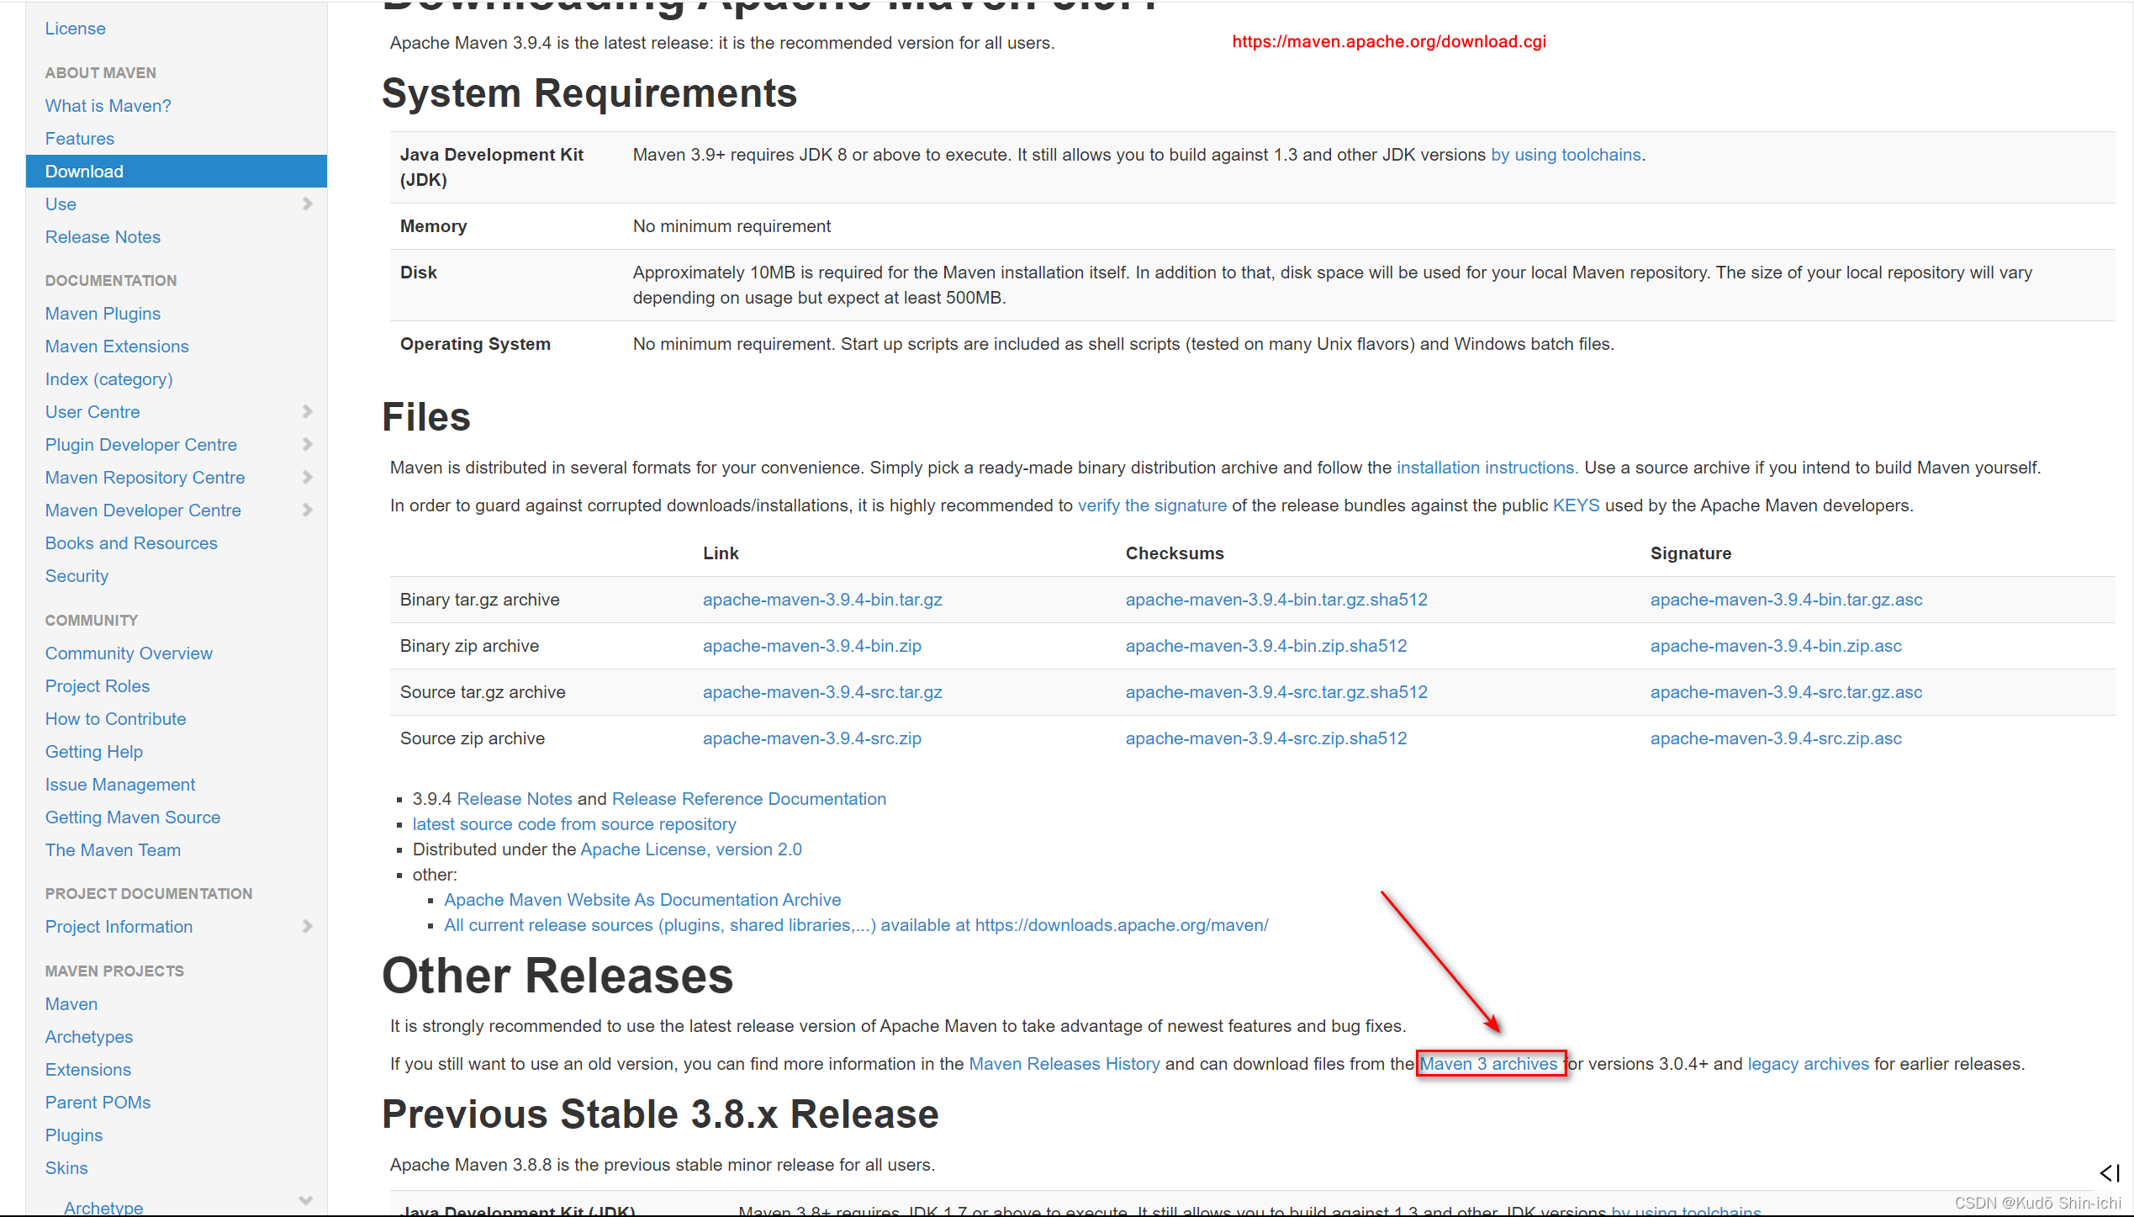
Task: Open Skins project link
Action: 66,1168
